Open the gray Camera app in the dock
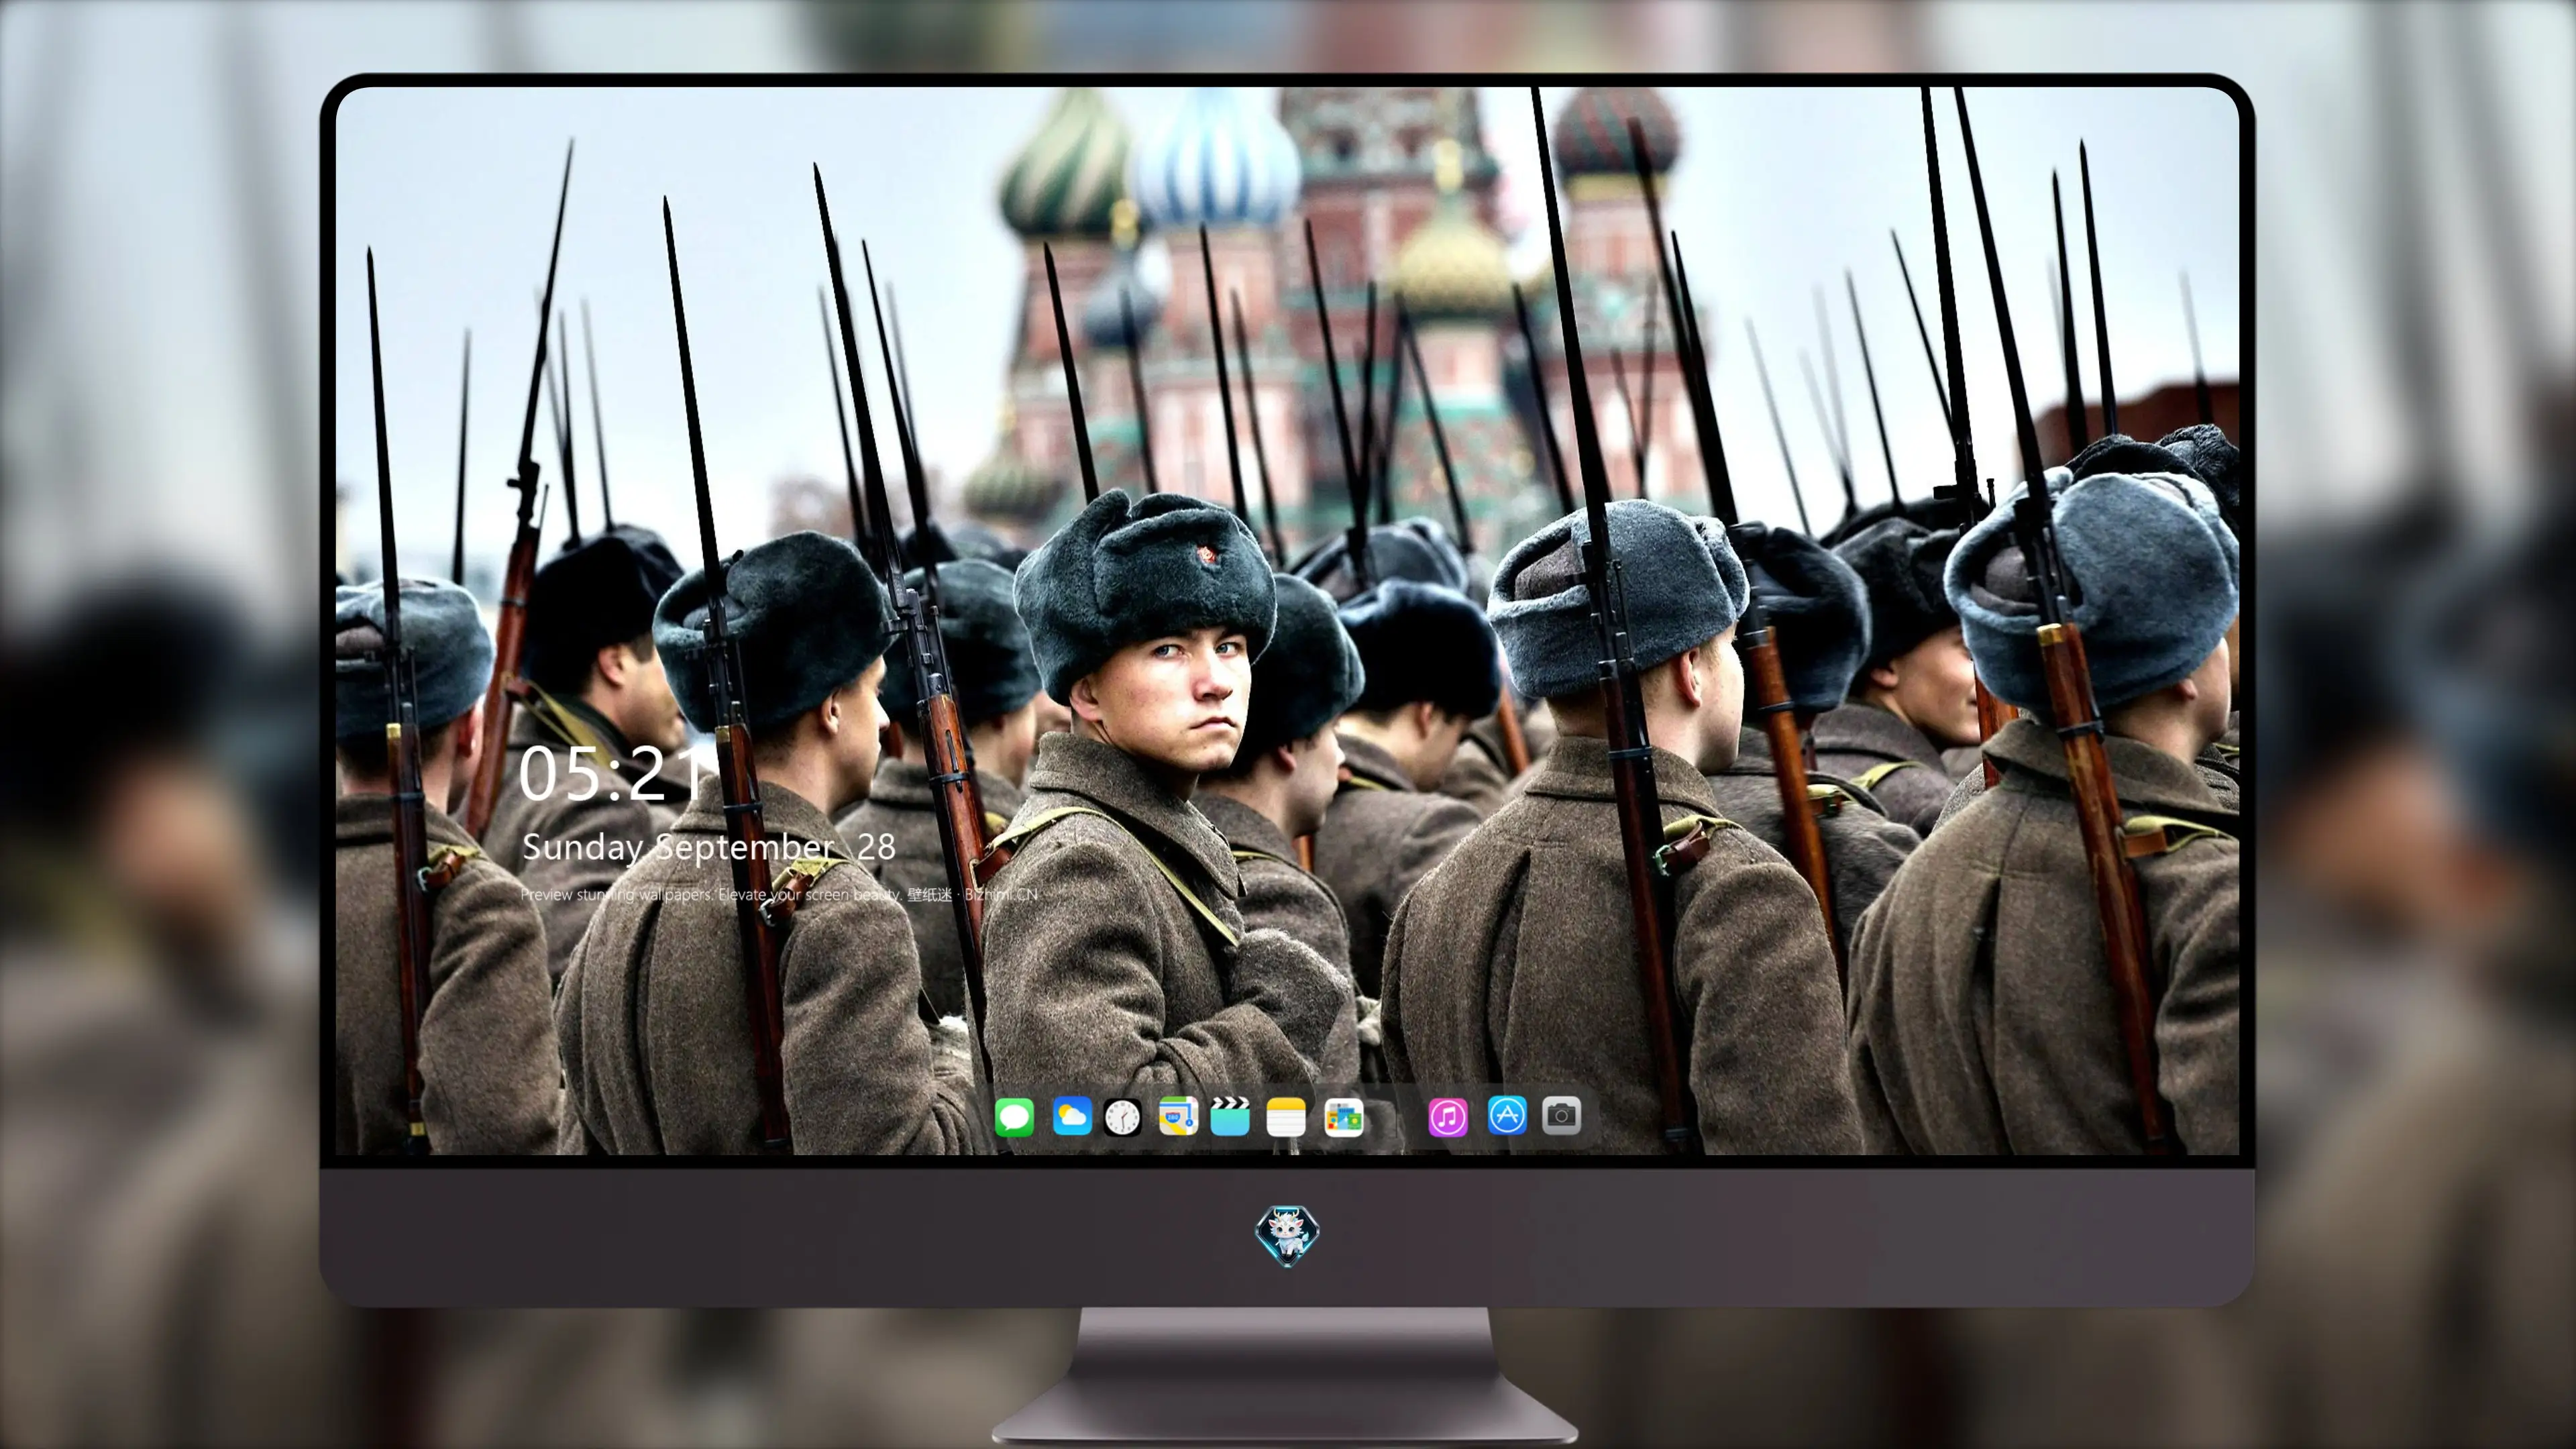The image size is (2576, 1449). point(1561,1116)
